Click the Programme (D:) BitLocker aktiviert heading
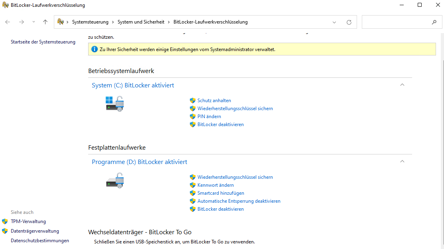 (139, 162)
